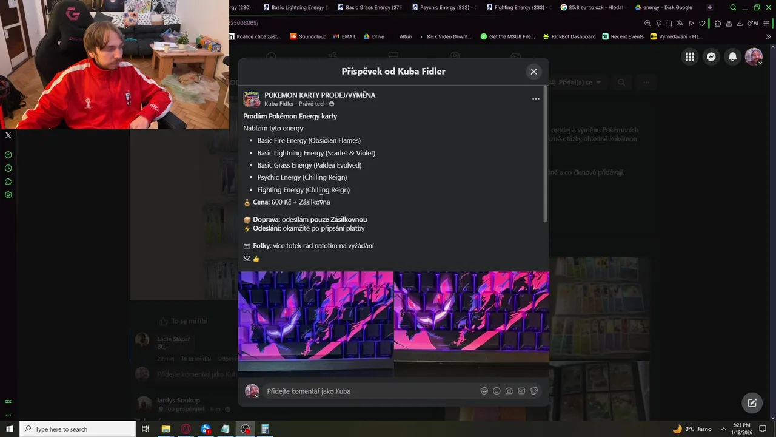Open Facebook apps grid menu

click(x=690, y=56)
